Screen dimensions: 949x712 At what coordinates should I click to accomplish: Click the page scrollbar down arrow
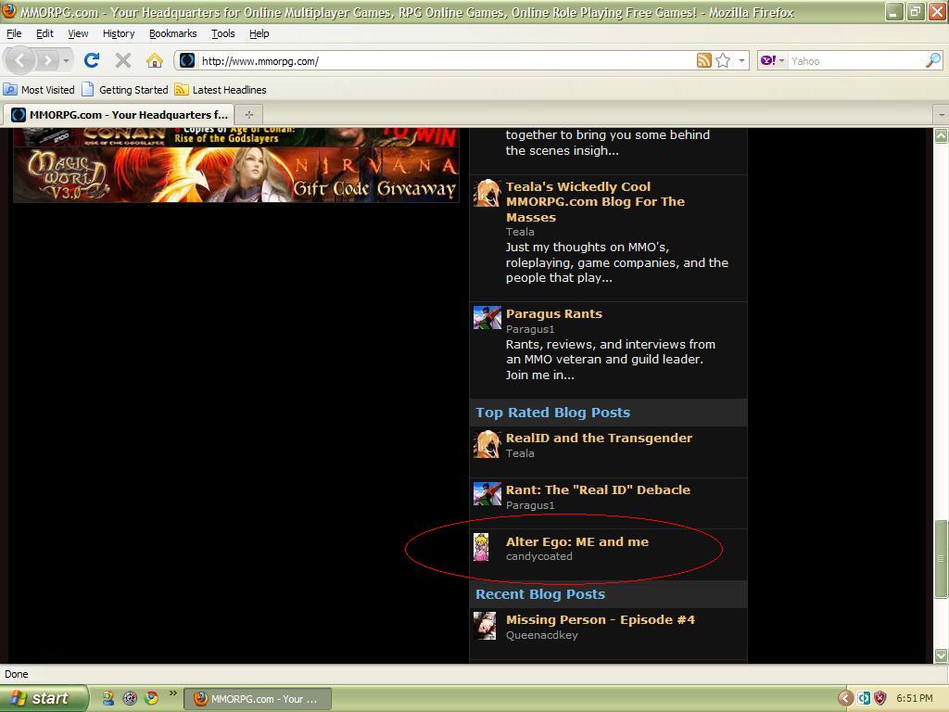tap(941, 655)
